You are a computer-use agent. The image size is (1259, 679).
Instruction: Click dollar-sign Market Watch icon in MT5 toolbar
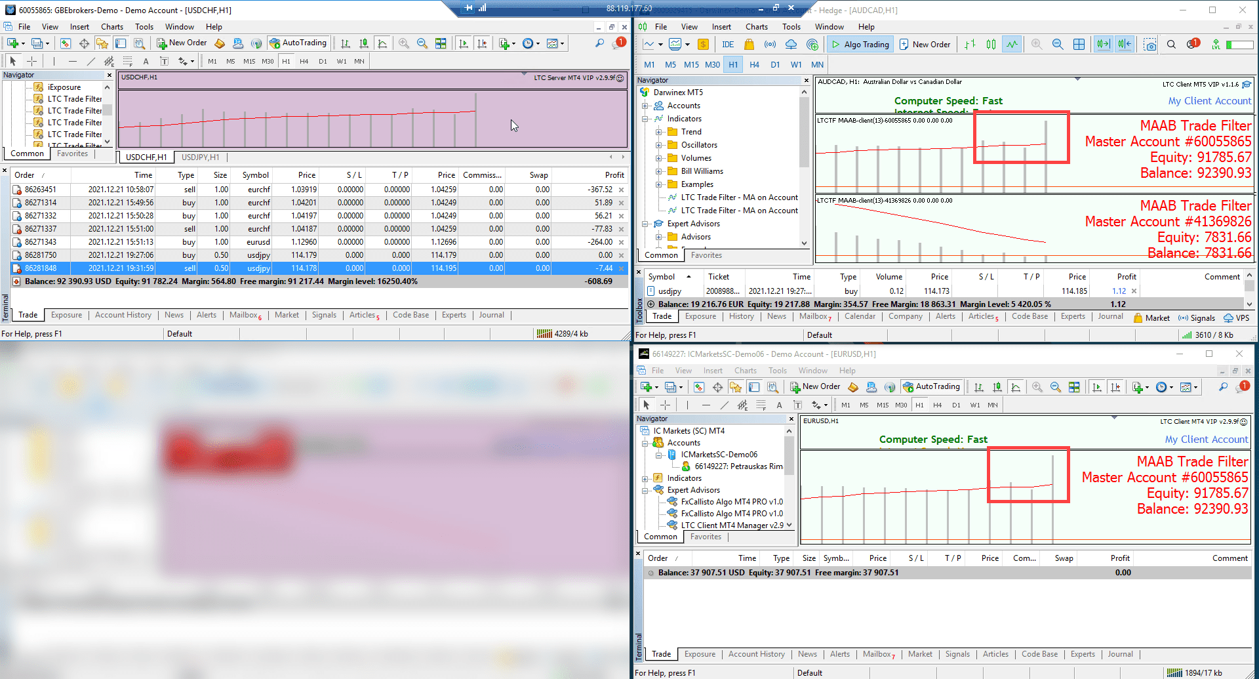click(x=703, y=45)
